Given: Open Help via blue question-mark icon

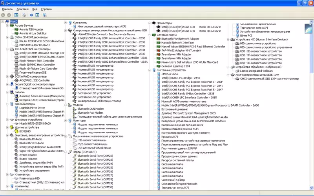Looking at the screenshot, I should 31,15.
